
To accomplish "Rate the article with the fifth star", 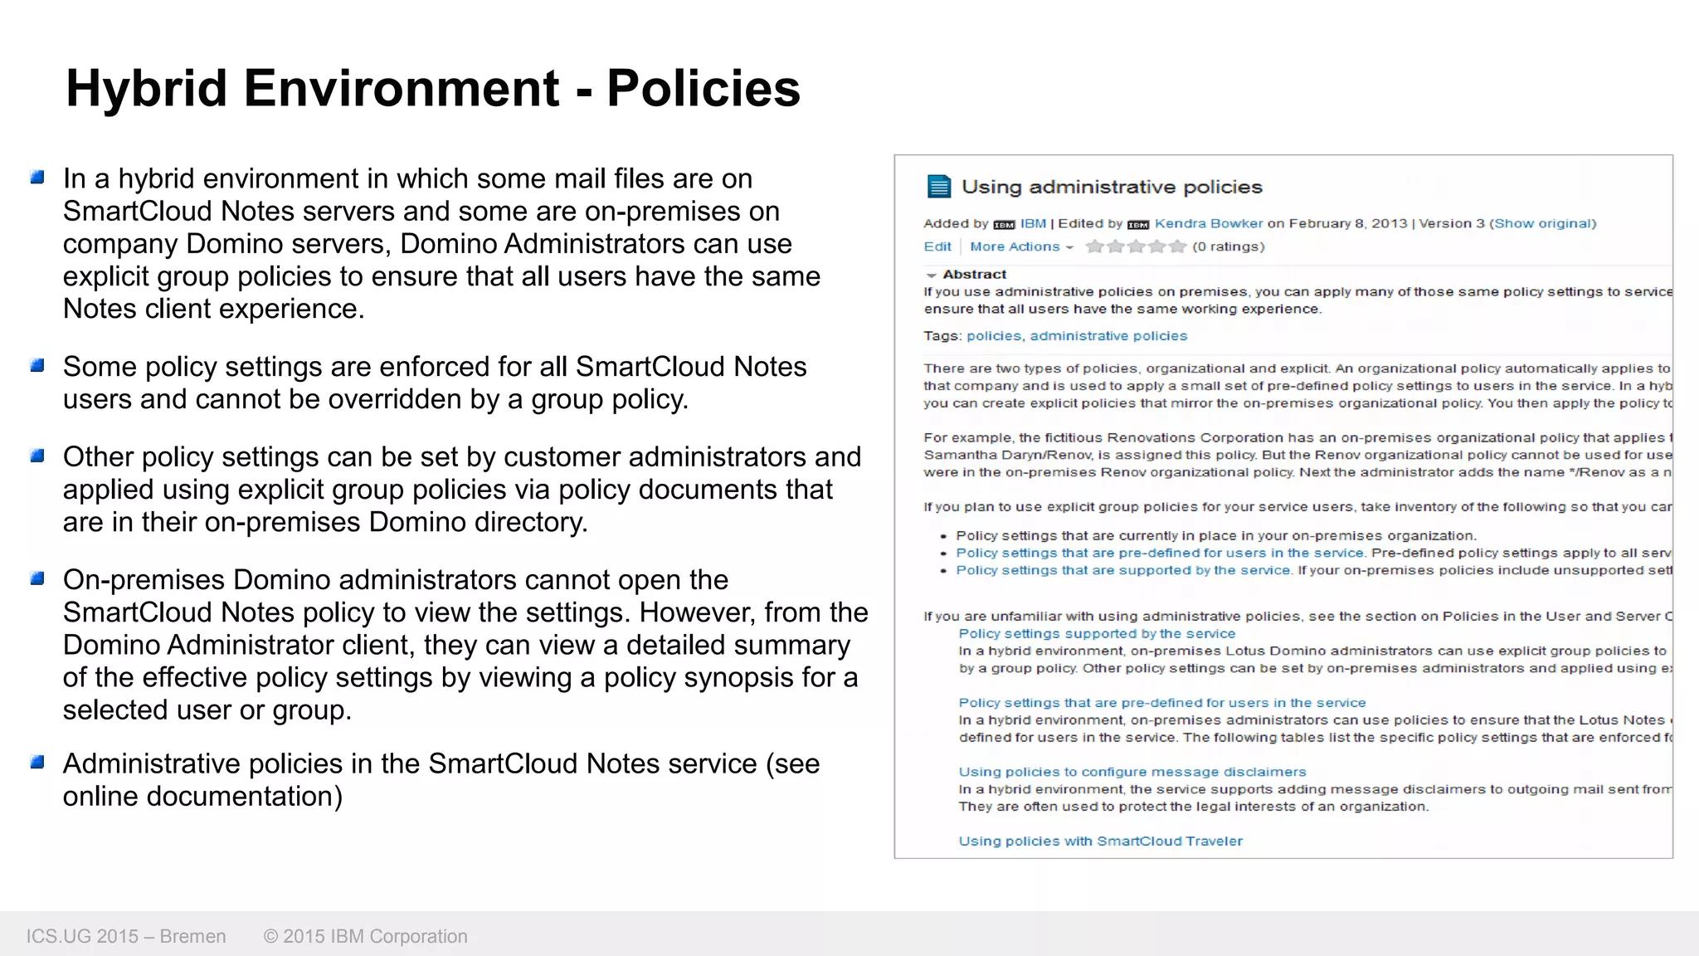I will [1177, 246].
